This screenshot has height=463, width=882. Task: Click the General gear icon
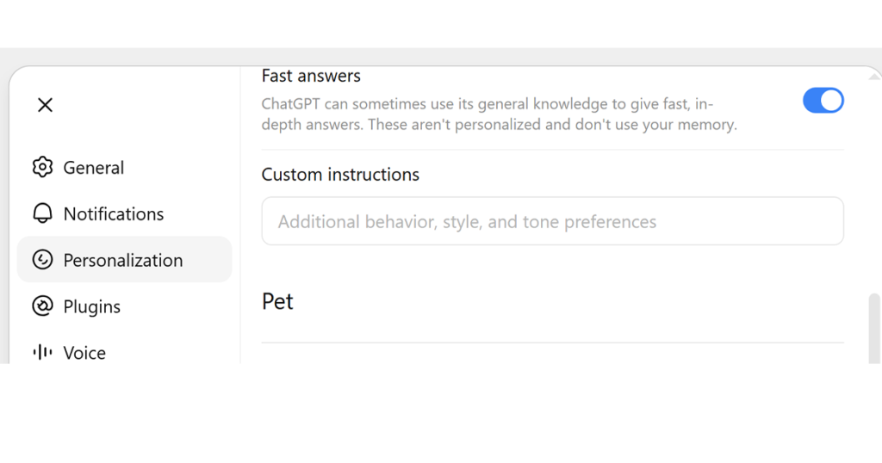coord(43,167)
